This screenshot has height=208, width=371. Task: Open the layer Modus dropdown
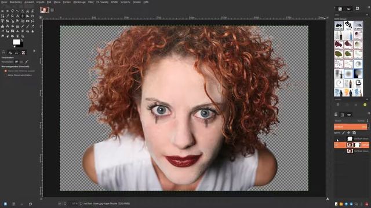(351, 121)
